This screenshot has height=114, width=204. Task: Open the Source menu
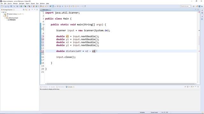pyautogui.click(x=10, y=3)
